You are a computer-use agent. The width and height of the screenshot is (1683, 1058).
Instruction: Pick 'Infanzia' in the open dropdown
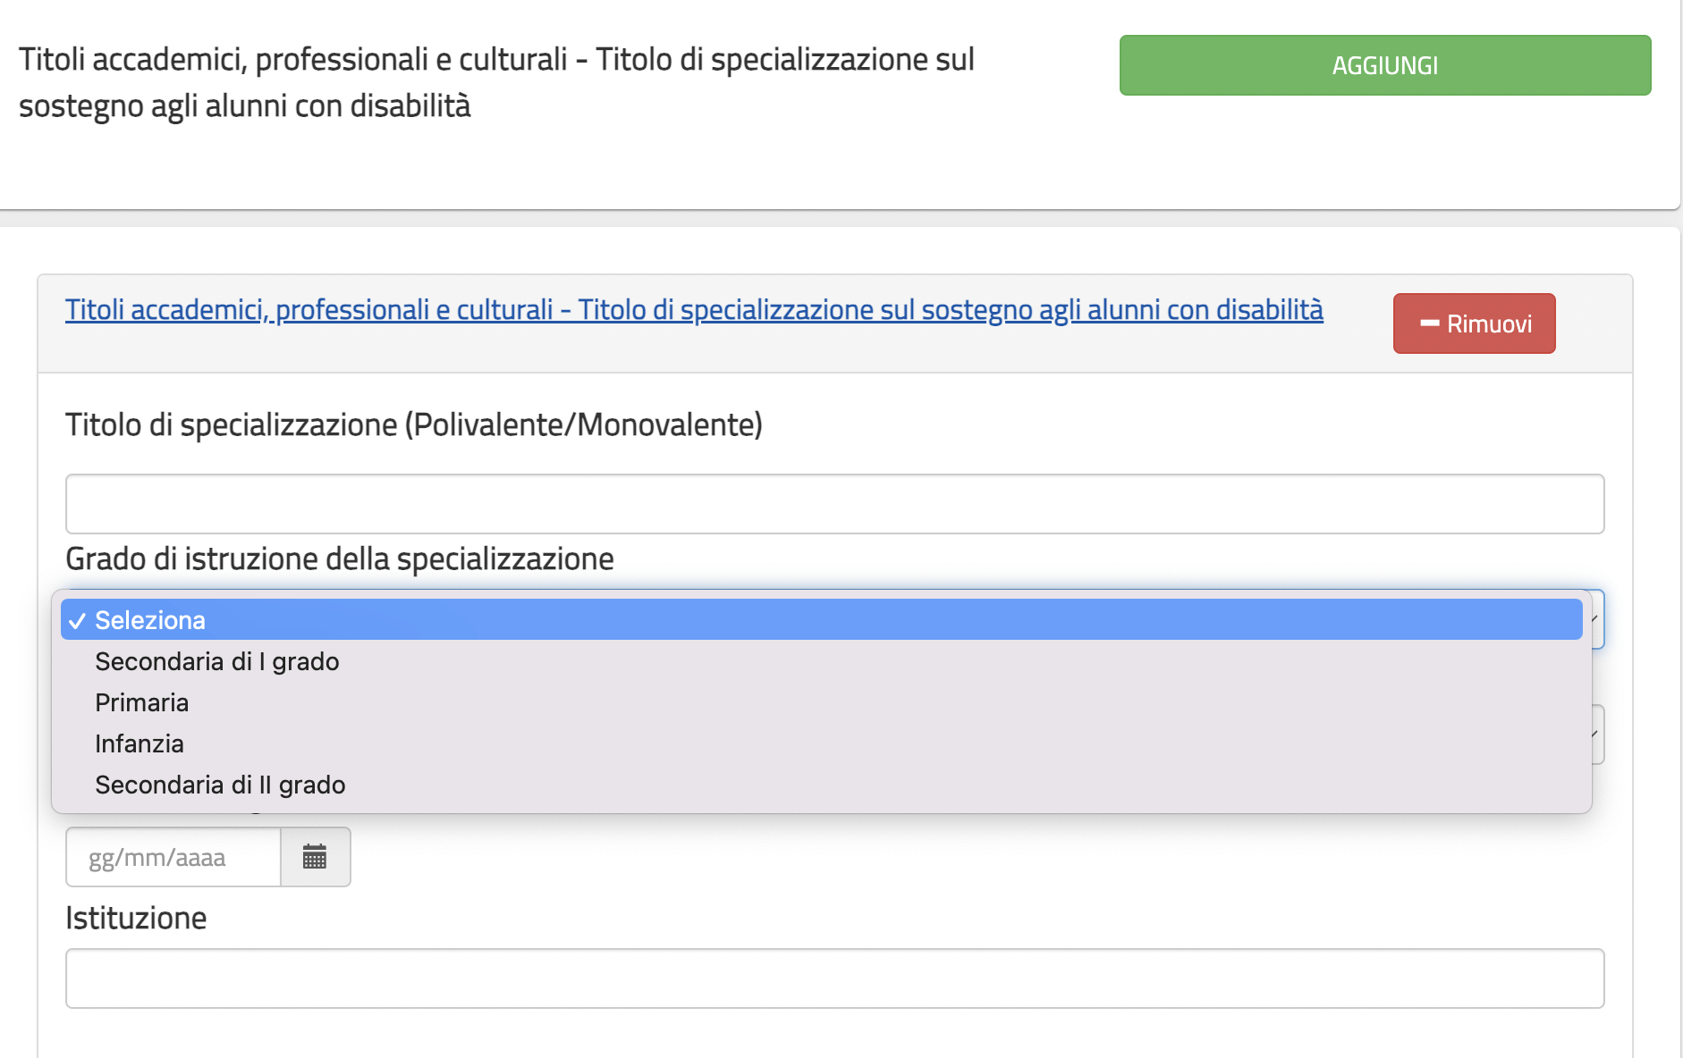(140, 743)
